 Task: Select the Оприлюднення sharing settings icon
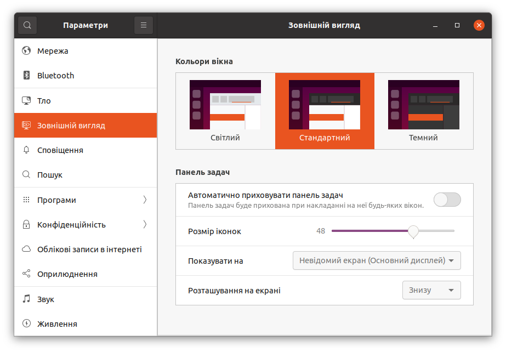[27, 274]
